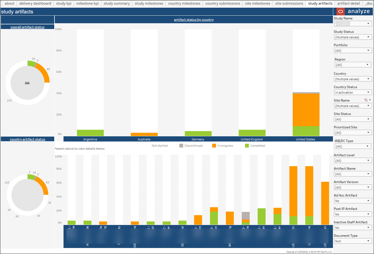Screen dimensions: 374x254
Task: Switch to the artifact detail tab
Action: [x=349, y=3]
